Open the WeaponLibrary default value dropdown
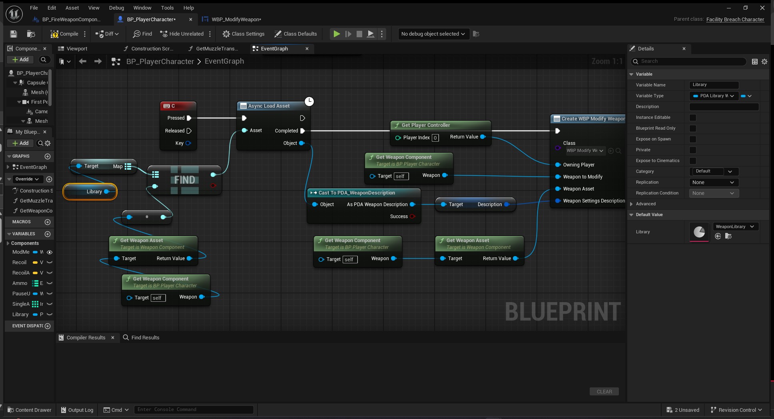 (x=736, y=227)
